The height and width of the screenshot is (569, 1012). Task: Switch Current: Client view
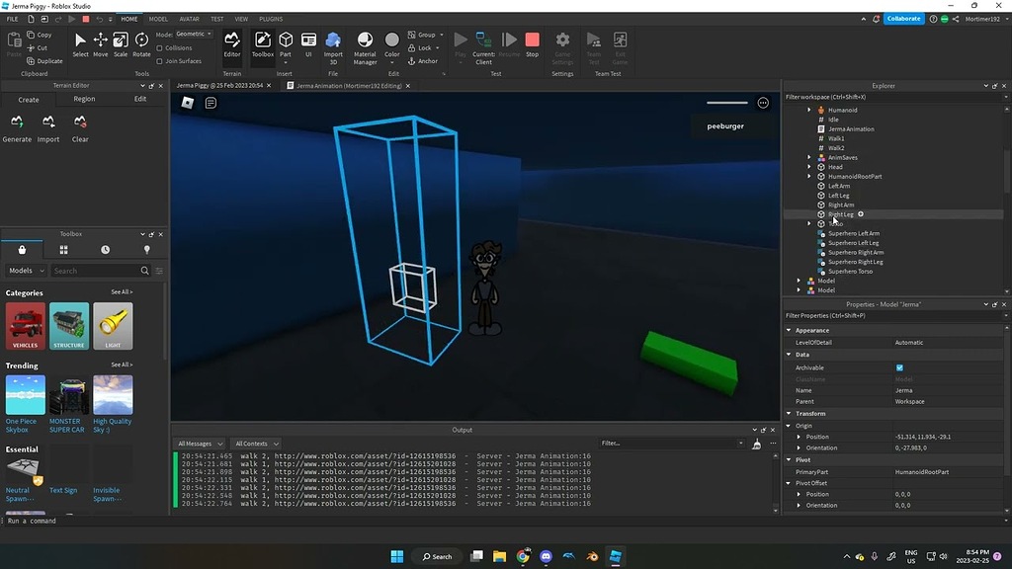tap(483, 47)
